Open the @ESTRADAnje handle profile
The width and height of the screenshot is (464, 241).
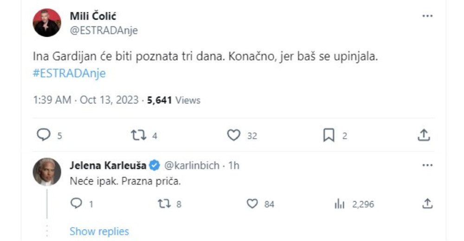103,31
